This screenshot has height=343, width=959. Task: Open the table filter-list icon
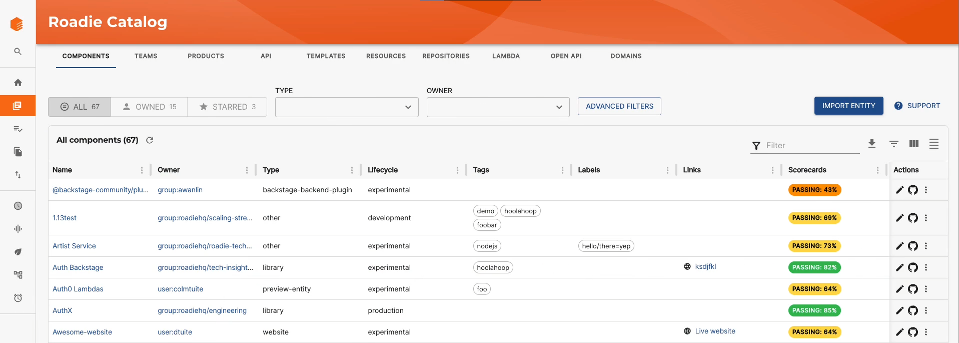click(894, 144)
